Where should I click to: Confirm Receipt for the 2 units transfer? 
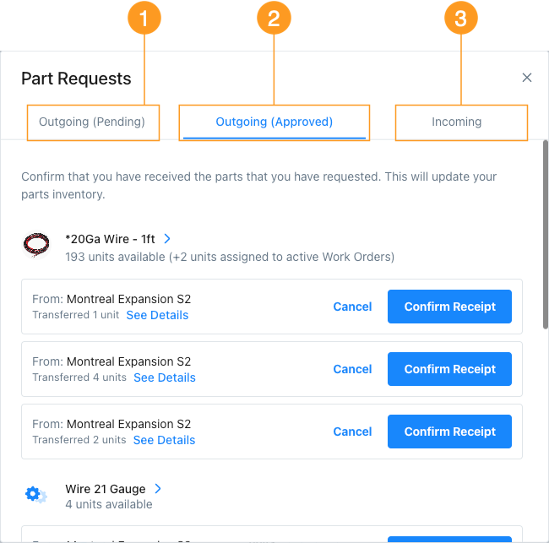tap(449, 432)
